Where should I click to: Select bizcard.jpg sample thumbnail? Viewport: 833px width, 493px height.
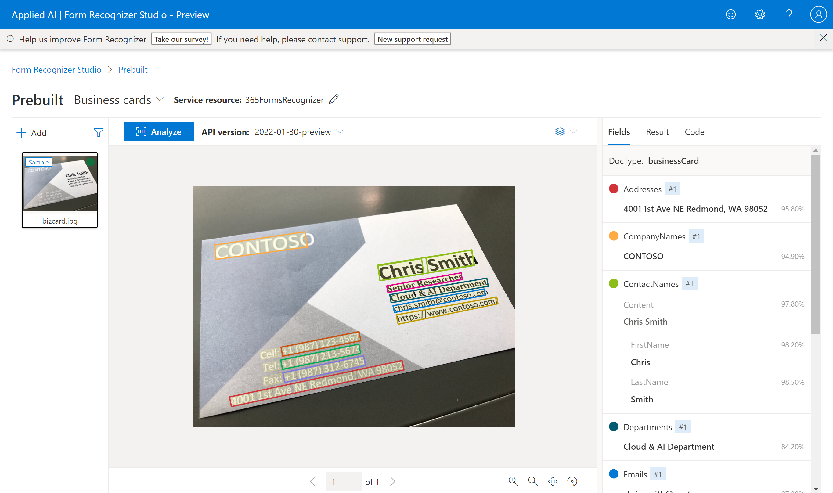point(60,190)
